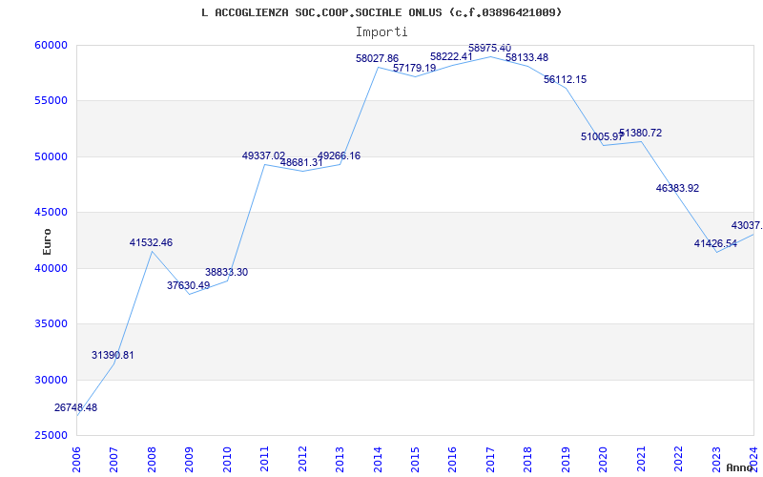Select data label 48681.31
763x477 pixels.
[301, 162]
